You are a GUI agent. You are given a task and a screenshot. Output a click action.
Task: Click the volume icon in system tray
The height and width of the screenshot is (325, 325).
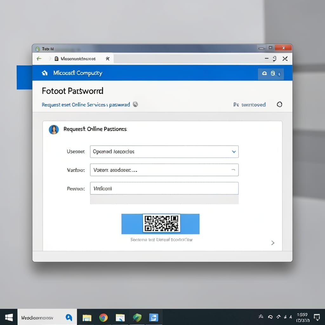[285, 317]
